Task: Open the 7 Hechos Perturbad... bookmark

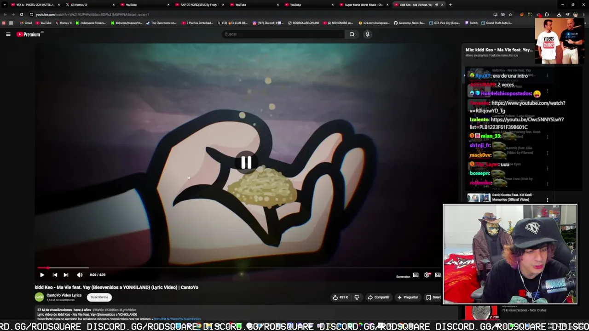Action: pos(197,23)
